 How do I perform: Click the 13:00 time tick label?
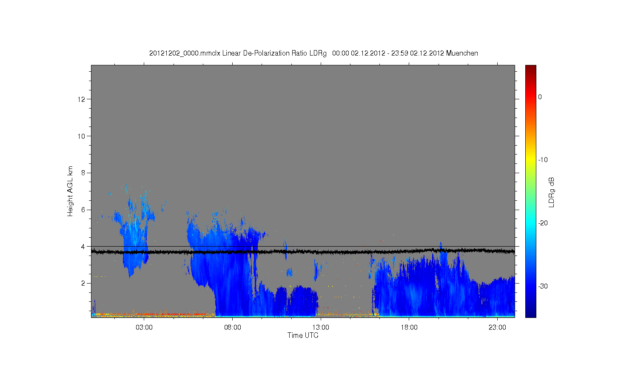pyautogui.click(x=321, y=328)
